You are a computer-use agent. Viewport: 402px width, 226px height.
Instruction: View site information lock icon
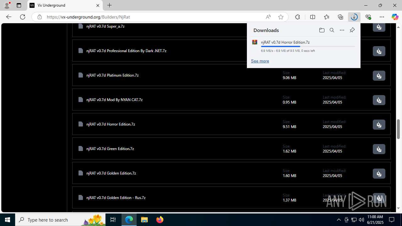39,17
